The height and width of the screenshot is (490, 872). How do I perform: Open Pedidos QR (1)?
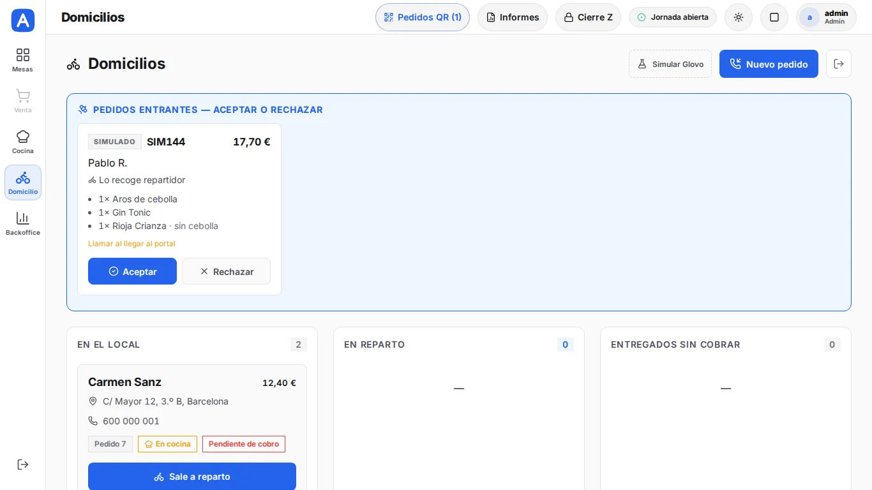423,17
